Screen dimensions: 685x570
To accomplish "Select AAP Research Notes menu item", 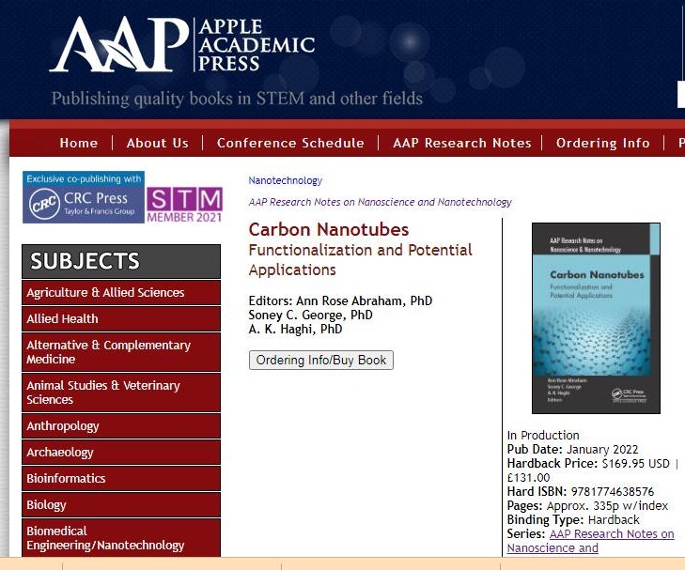I will (461, 143).
